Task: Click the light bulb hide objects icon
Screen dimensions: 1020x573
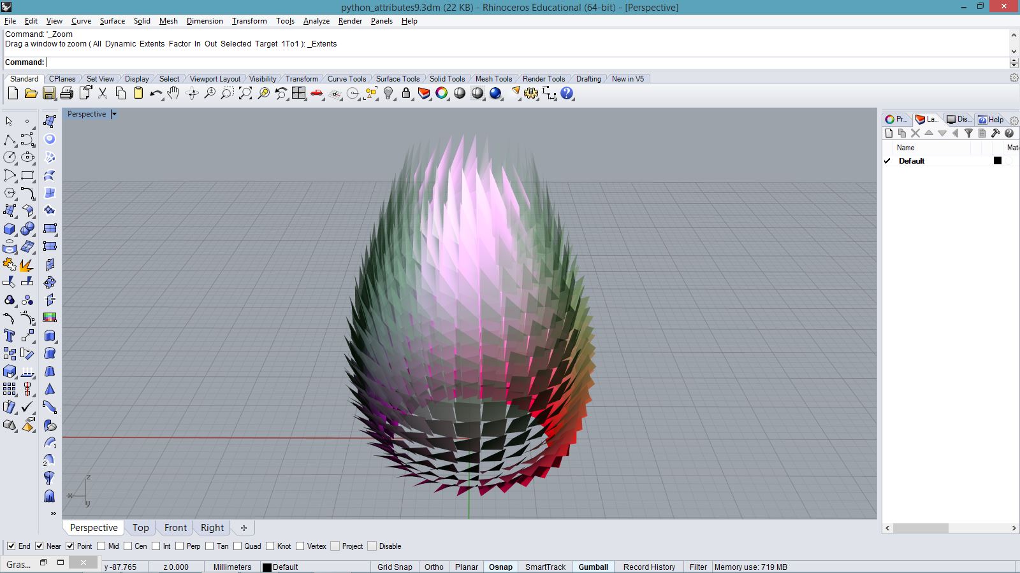Action: tap(388, 94)
